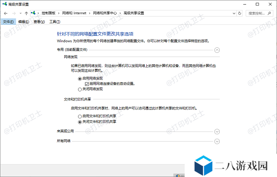Screen dimensions: 277x177
Task: Click 网络和 Internet breadcrumb
Action: [x=74, y=13]
